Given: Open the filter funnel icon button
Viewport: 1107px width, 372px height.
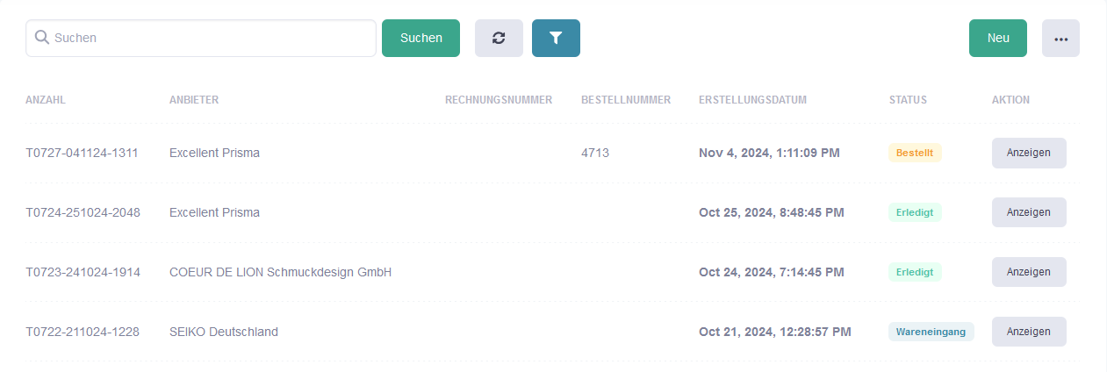Looking at the screenshot, I should [x=556, y=38].
